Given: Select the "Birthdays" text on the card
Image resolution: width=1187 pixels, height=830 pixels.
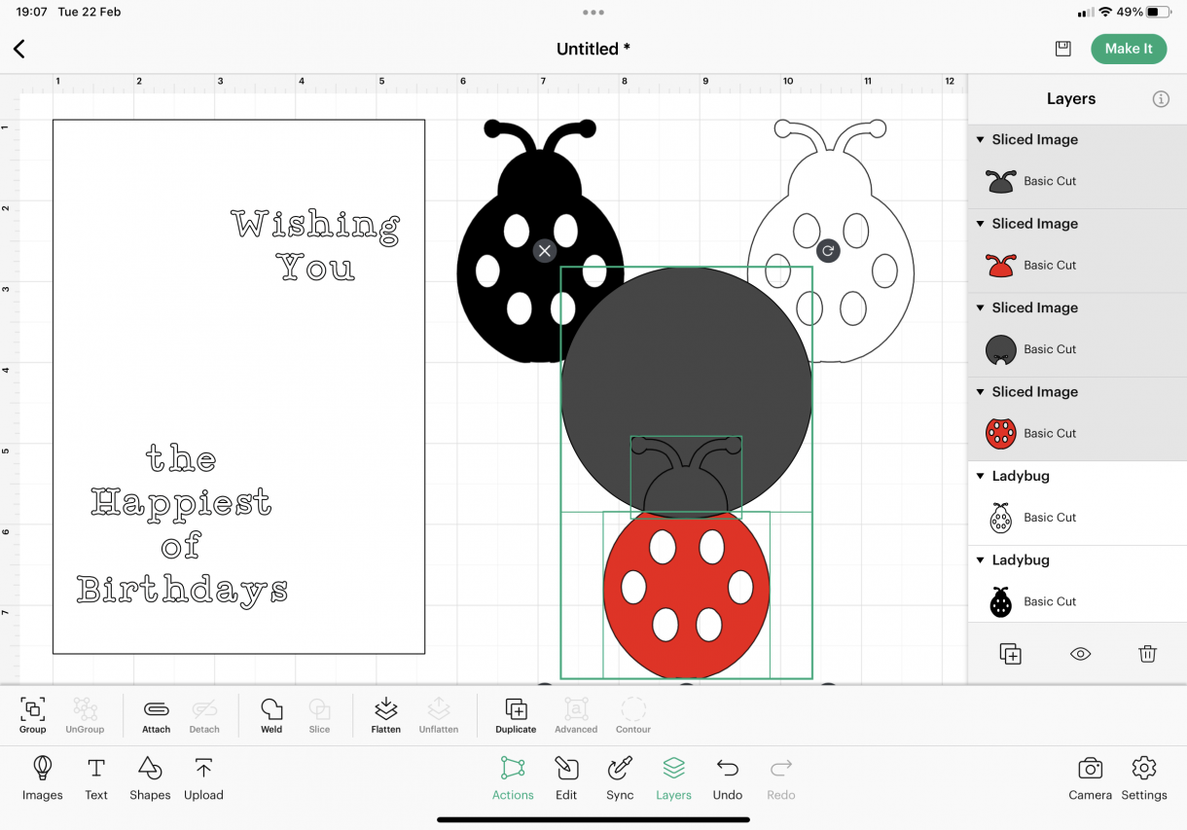Looking at the screenshot, I should point(182,589).
